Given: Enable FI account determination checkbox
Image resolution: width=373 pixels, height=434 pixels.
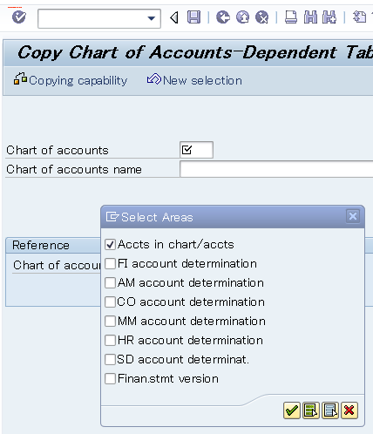Looking at the screenshot, I should pyautogui.click(x=110, y=264).
